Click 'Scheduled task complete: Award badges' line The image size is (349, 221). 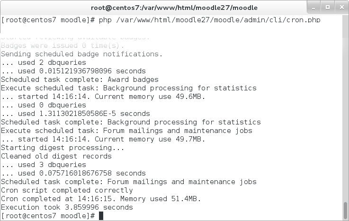80,80
